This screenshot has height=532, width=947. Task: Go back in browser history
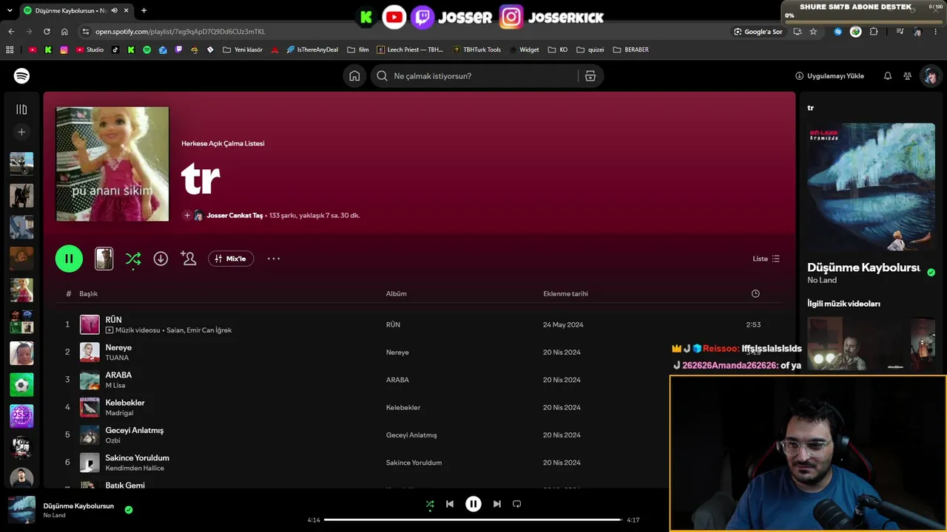11,32
